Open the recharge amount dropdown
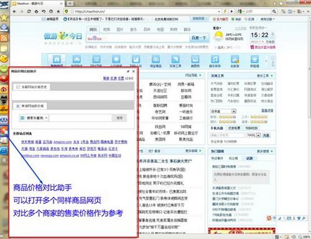Screen dimensions: 311x239 coord(253,135)
